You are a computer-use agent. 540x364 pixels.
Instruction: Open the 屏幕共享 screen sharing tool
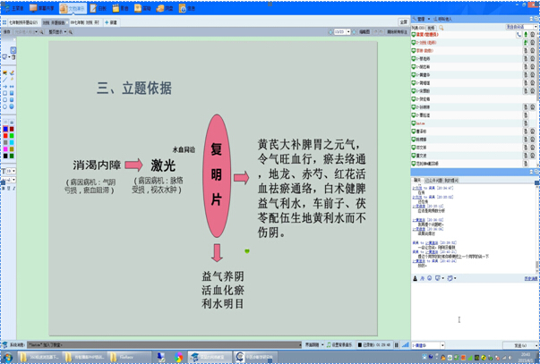(44, 8)
